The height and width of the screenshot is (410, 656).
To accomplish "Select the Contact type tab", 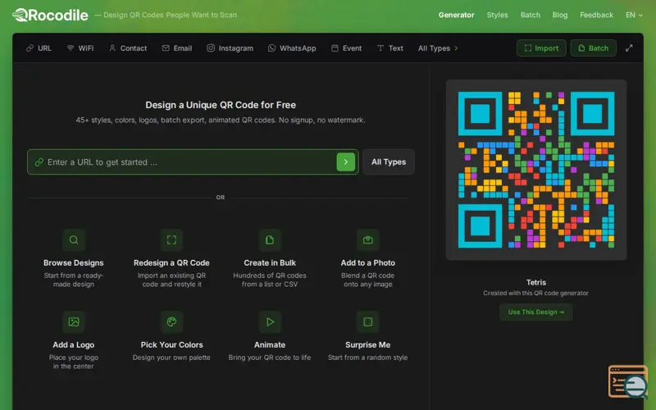I will pyautogui.click(x=128, y=48).
